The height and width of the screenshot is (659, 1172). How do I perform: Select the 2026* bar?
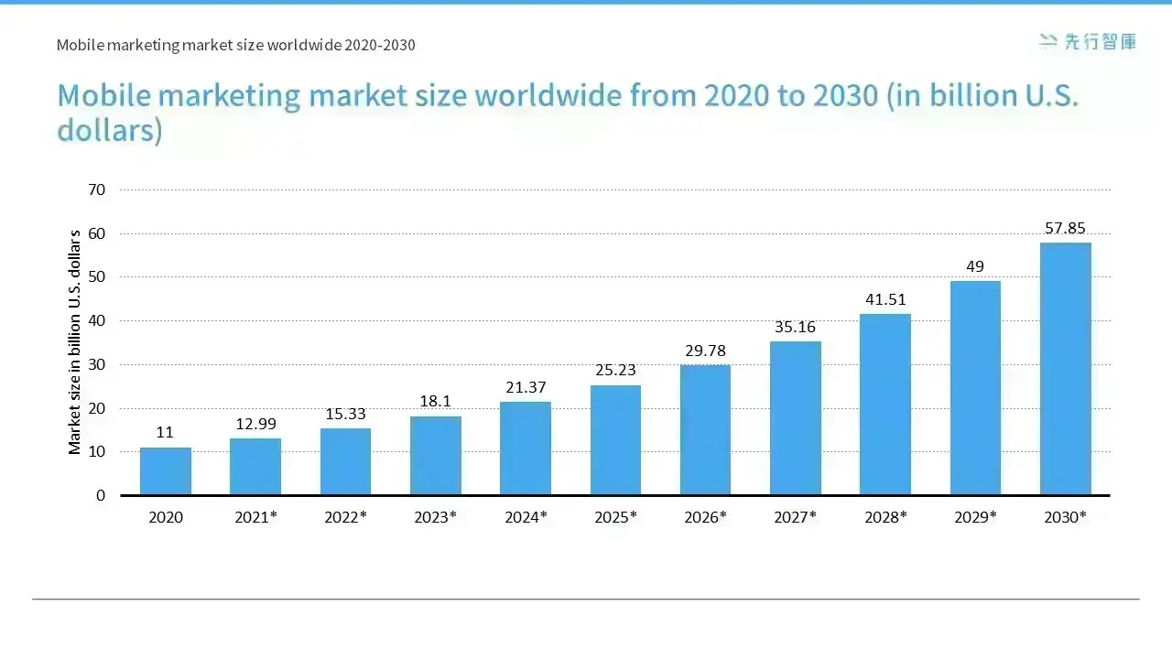[705, 430]
